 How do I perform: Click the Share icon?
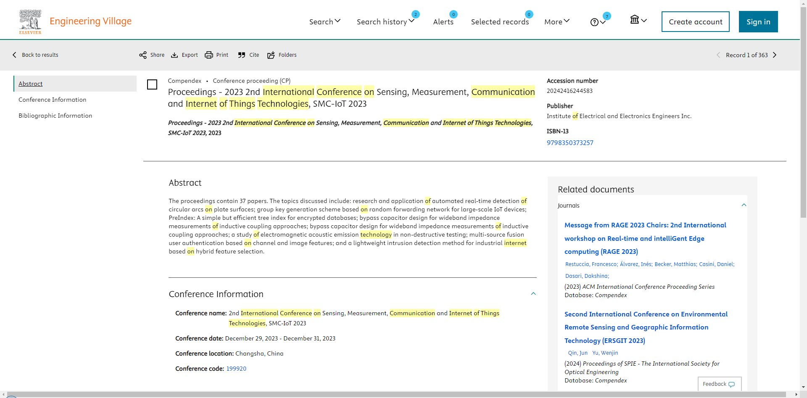click(x=143, y=55)
